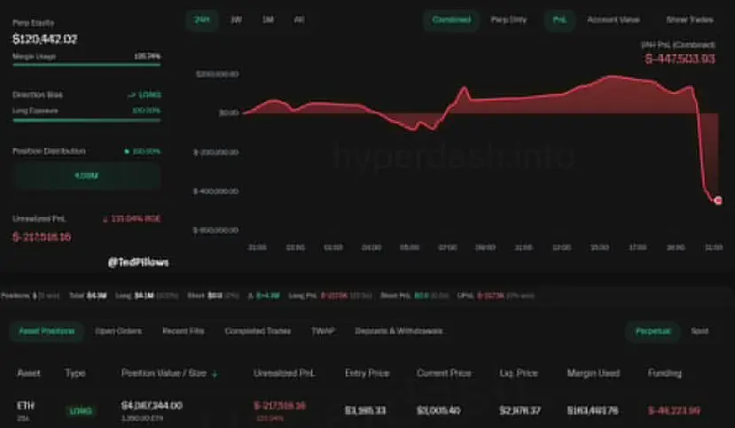Switch chart timeframe to 1M
735x428 pixels.
point(268,19)
